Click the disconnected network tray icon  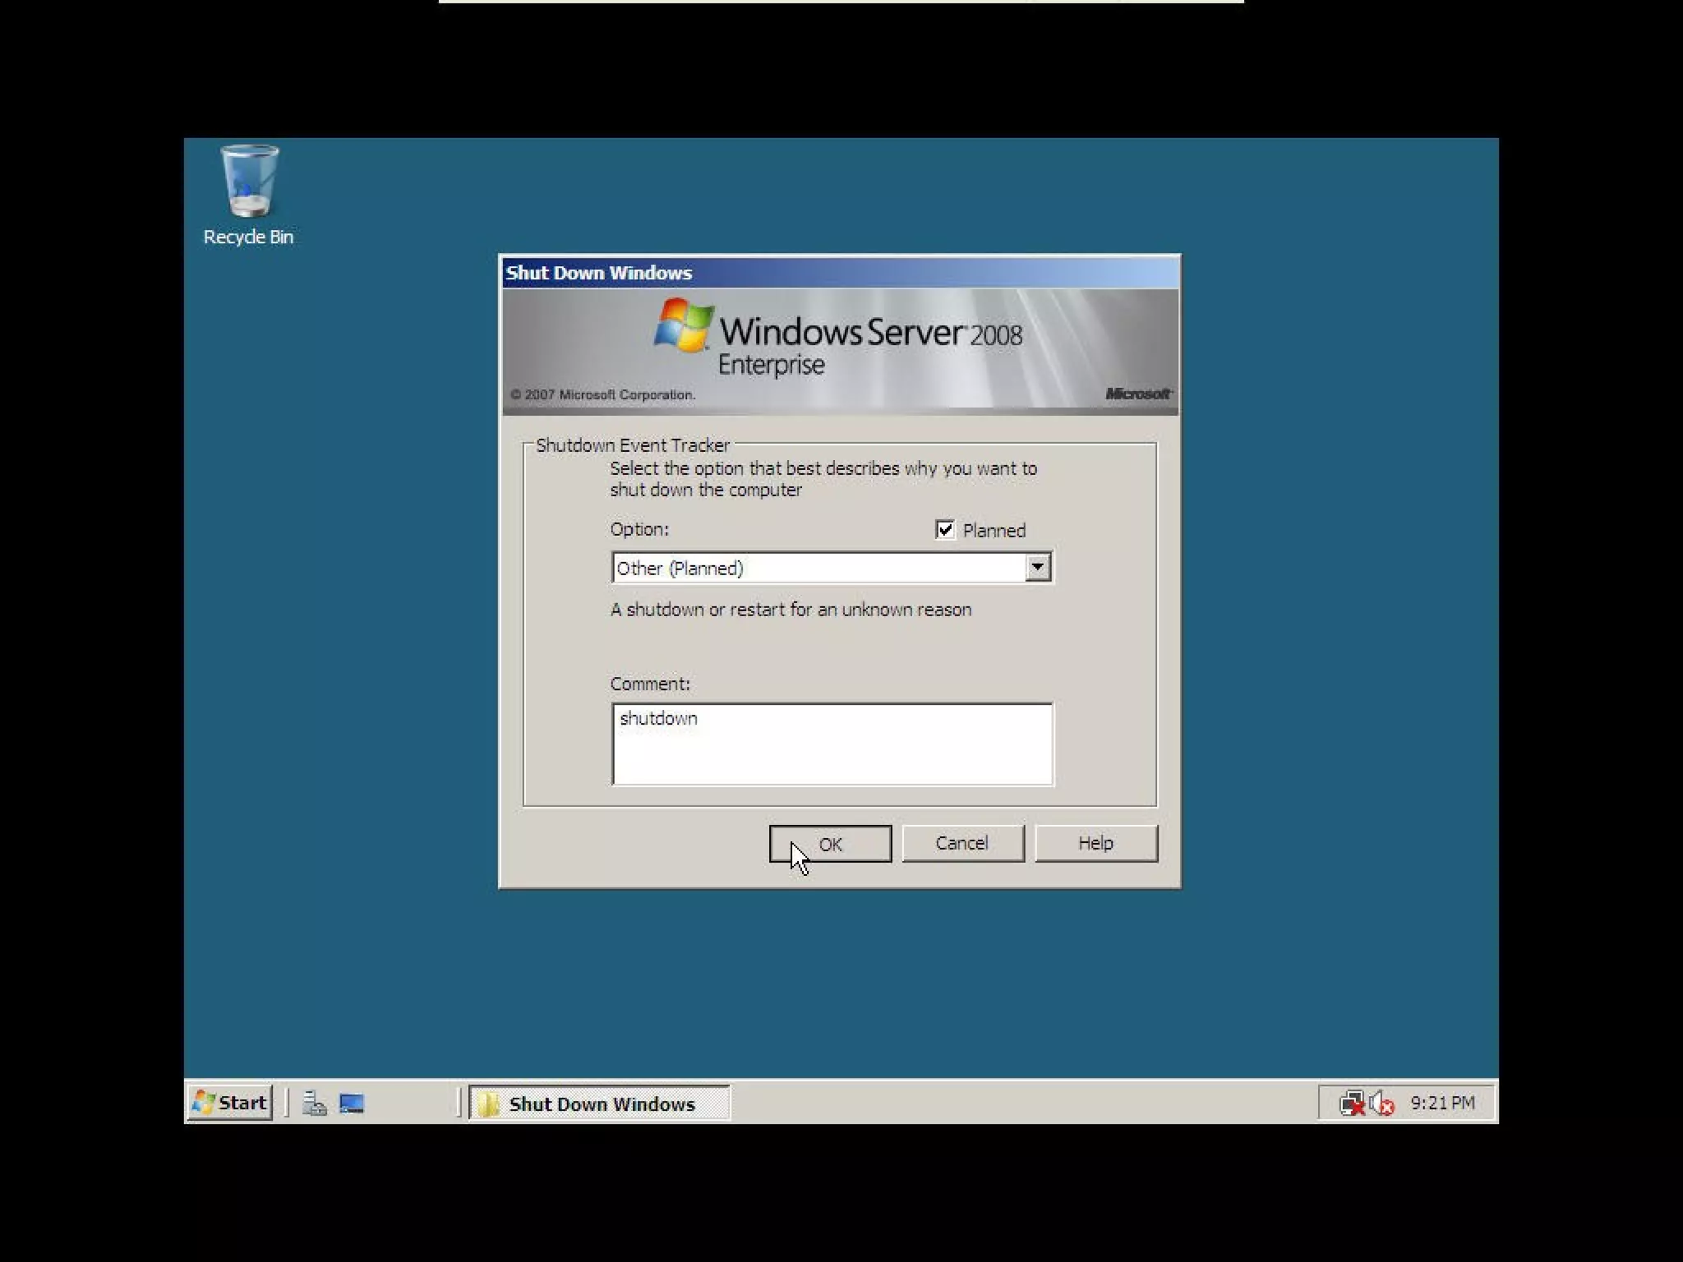(1351, 1103)
